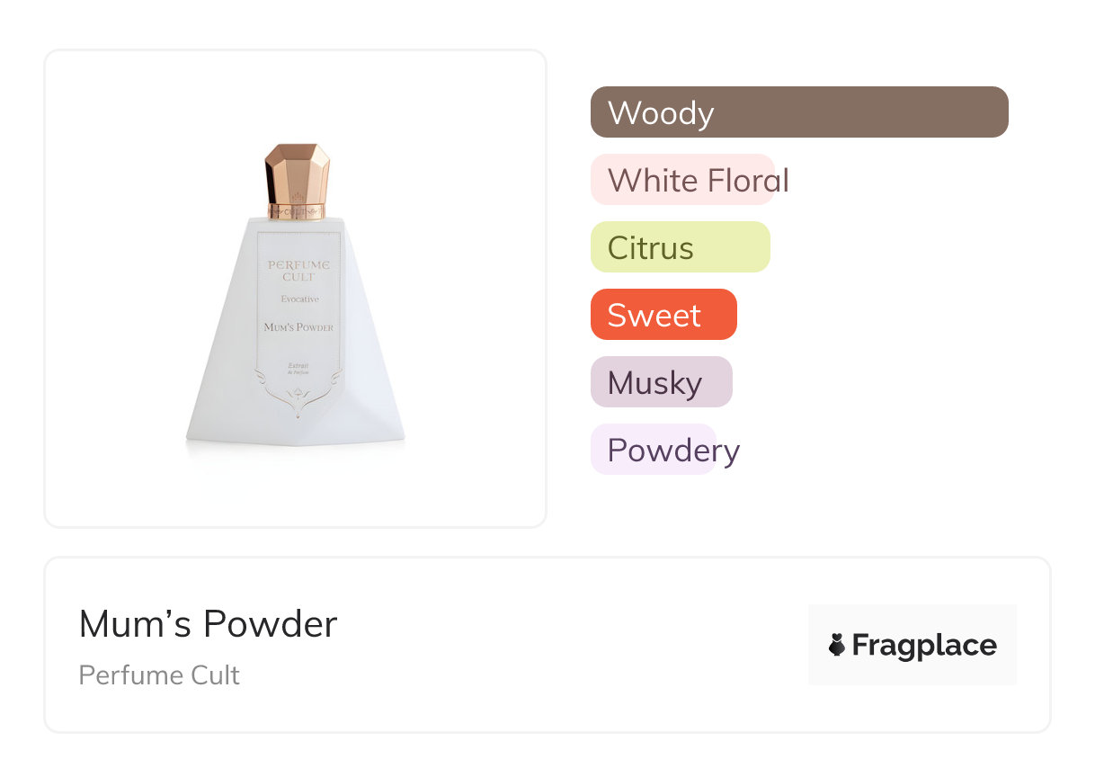Choose the orange Sweet accord bar
The width and height of the screenshot is (1095, 777).
(x=663, y=315)
